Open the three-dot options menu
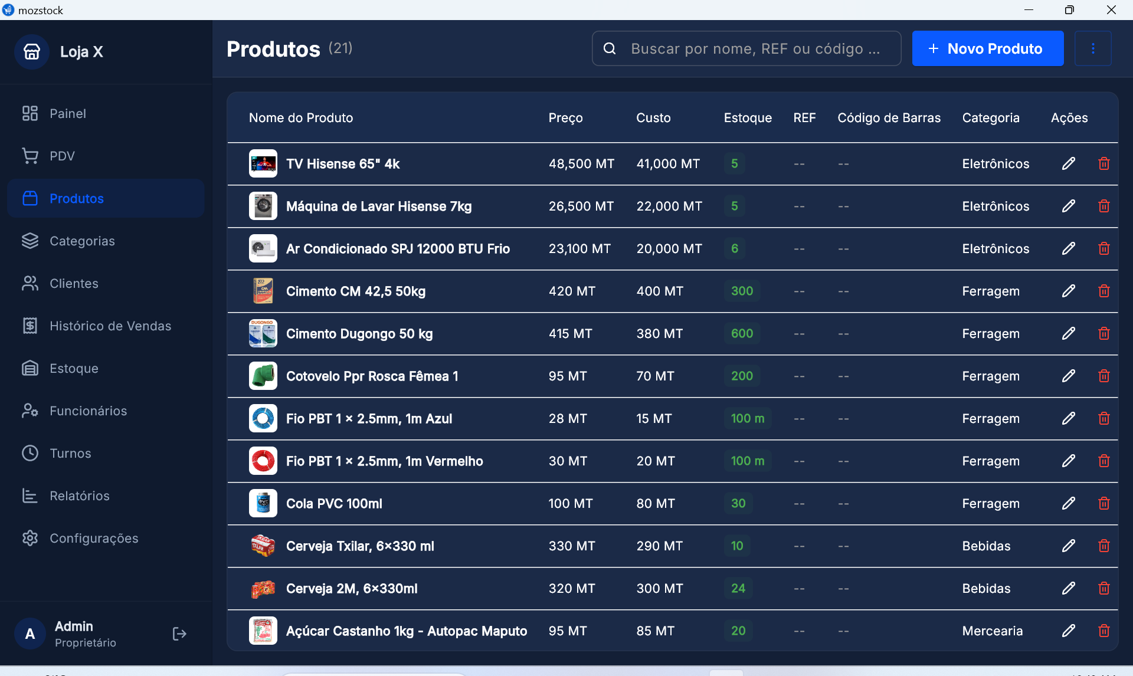This screenshot has height=676, width=1133. [x=1093, y=48]
